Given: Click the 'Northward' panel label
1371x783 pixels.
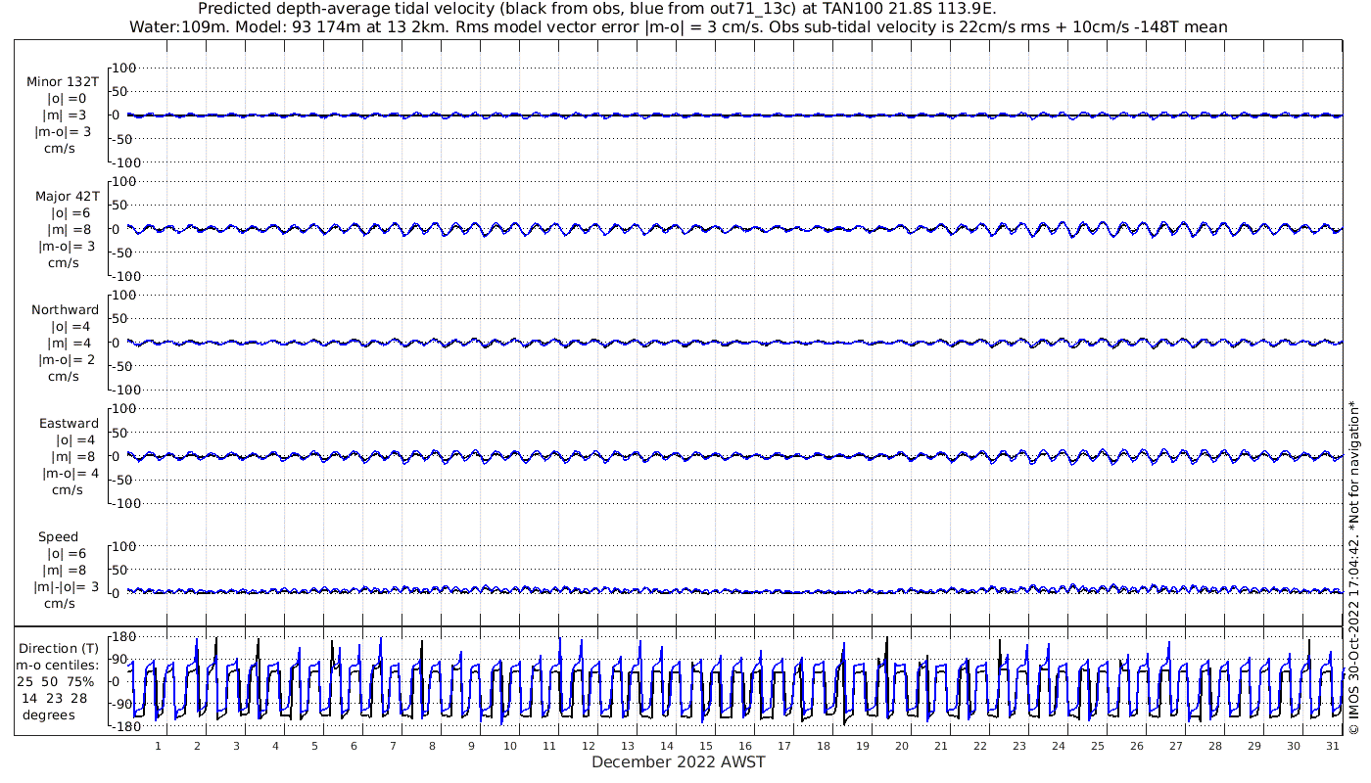Looking at the screenshot, I should pyautogui.click(x=66, y=309).
